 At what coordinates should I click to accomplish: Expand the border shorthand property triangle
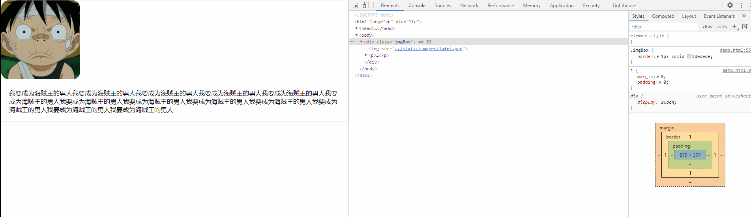[658, 56]
